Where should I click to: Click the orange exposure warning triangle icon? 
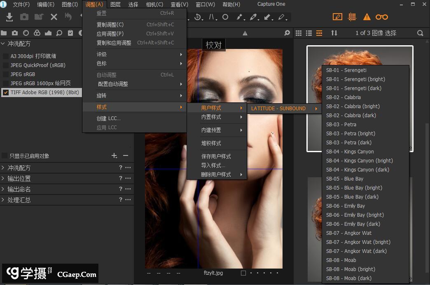[367, 17]
